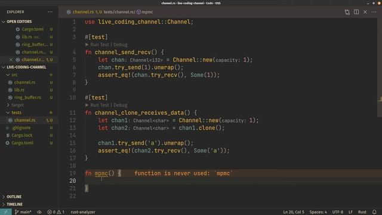This screenshot has width=382, height=215.
Task: Debug the channel_send_recv test
Action: click(x=121, y=45)
